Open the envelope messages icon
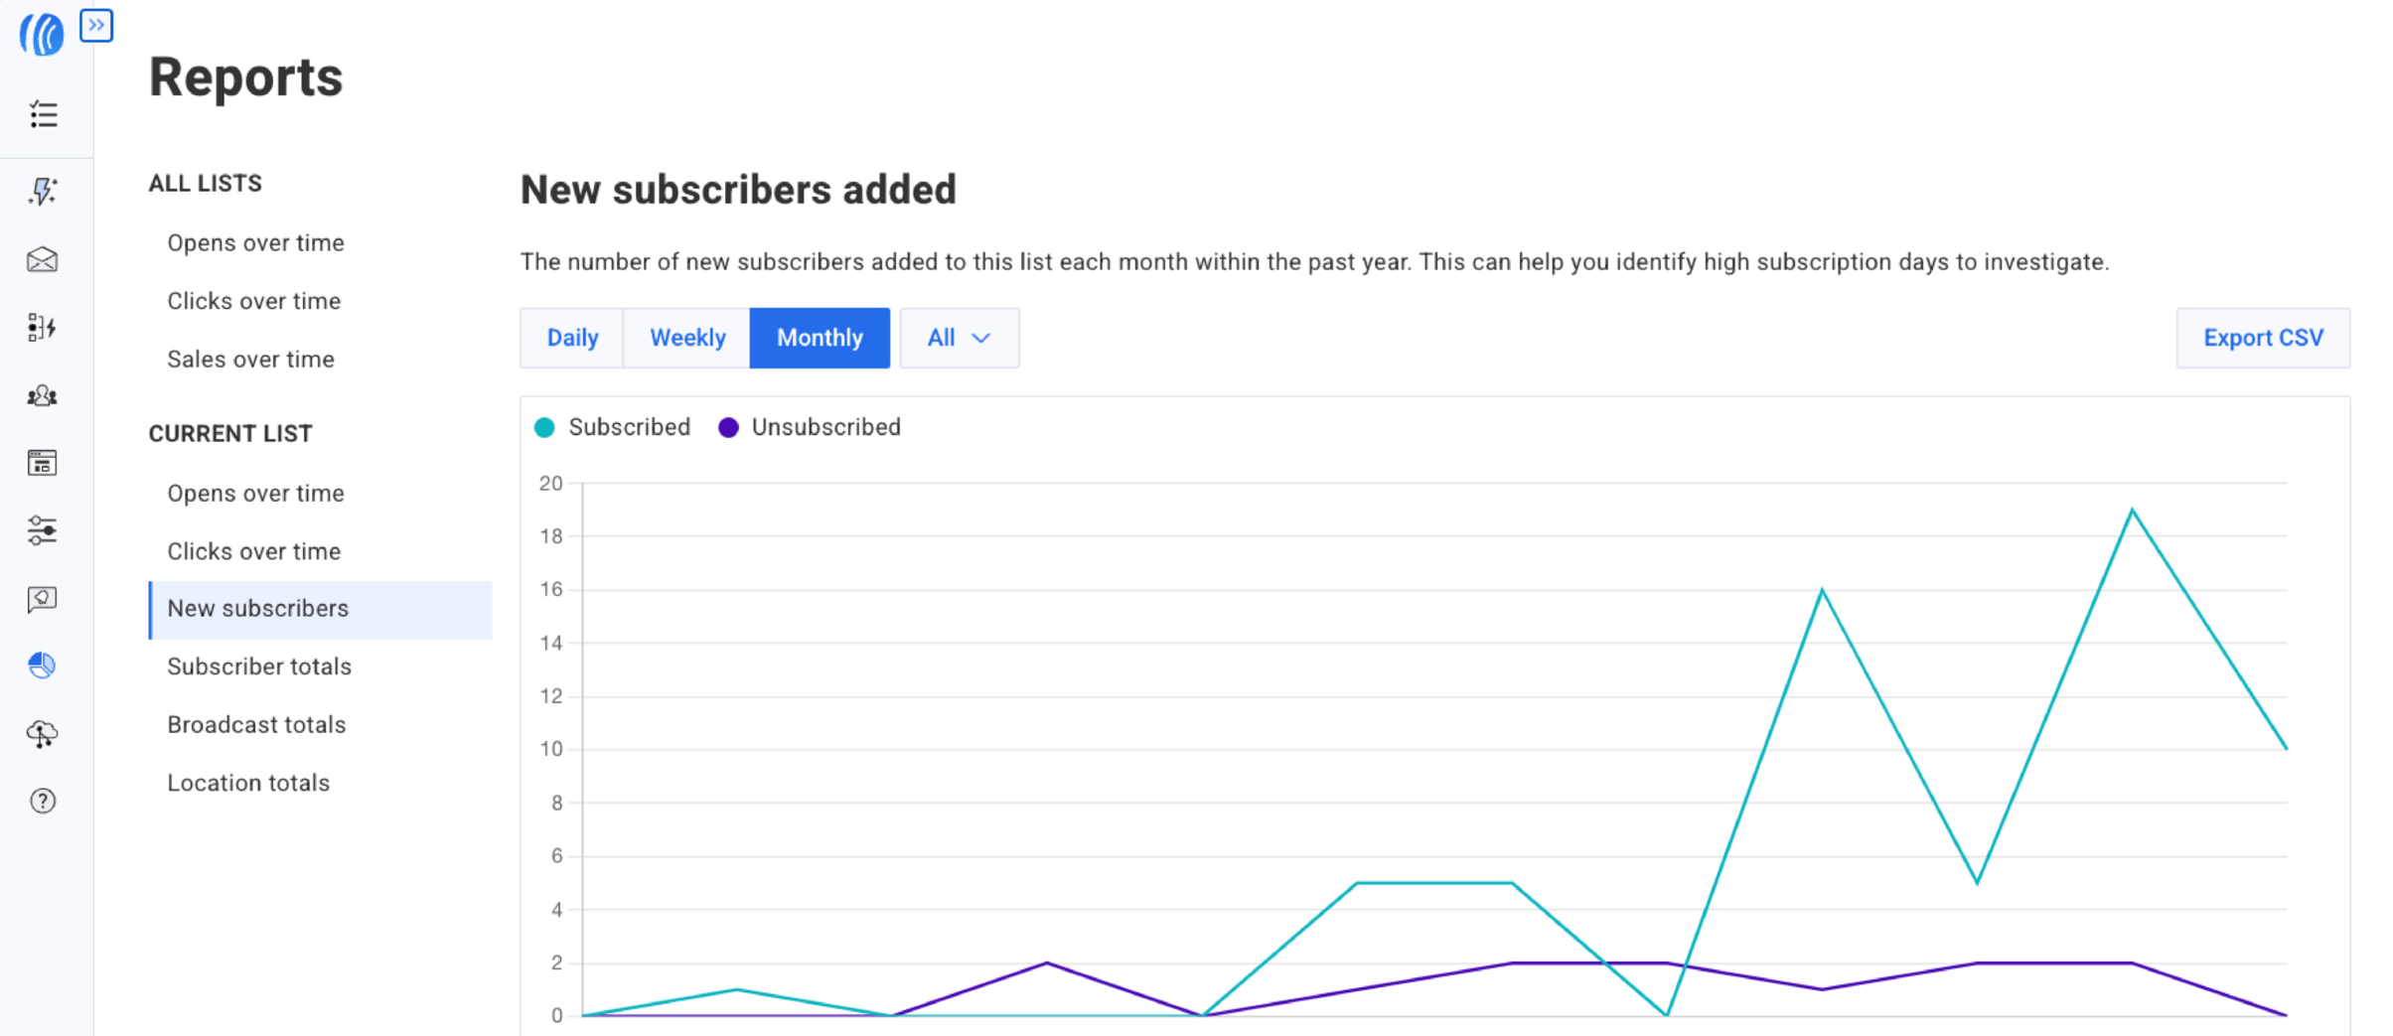The image size is (2393, 1036). [43, 260]
